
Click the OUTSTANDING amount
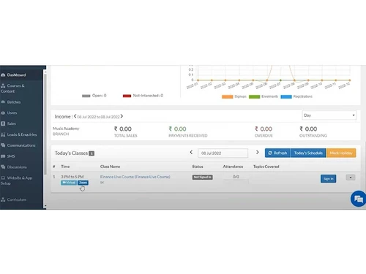[308, 129]
